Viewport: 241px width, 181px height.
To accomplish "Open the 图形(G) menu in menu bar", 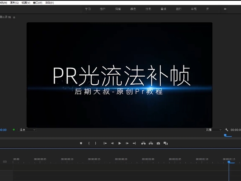I will 14,3.
